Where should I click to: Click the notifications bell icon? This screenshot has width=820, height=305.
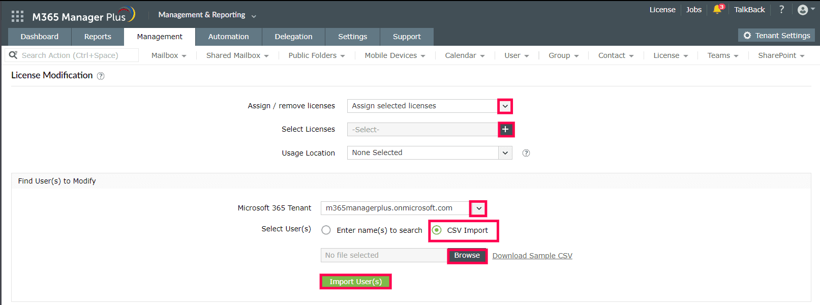point(717,10)
